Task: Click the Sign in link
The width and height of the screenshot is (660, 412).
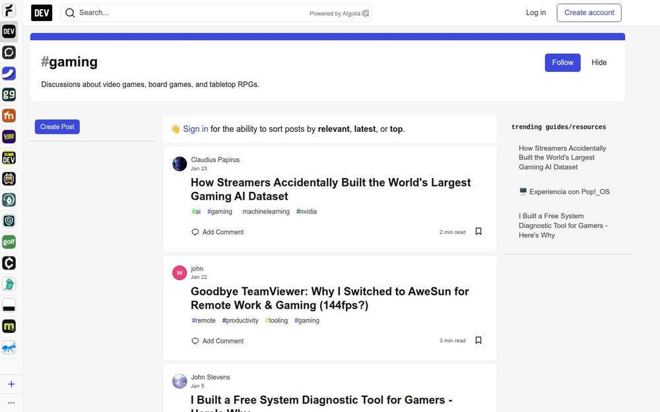Action: pyautogui.click(x=195, y=129)
